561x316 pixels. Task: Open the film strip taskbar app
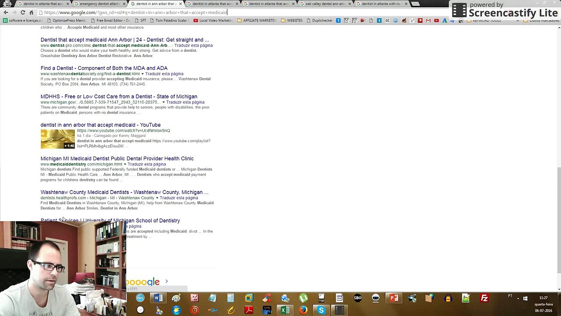tap(339, 310)
